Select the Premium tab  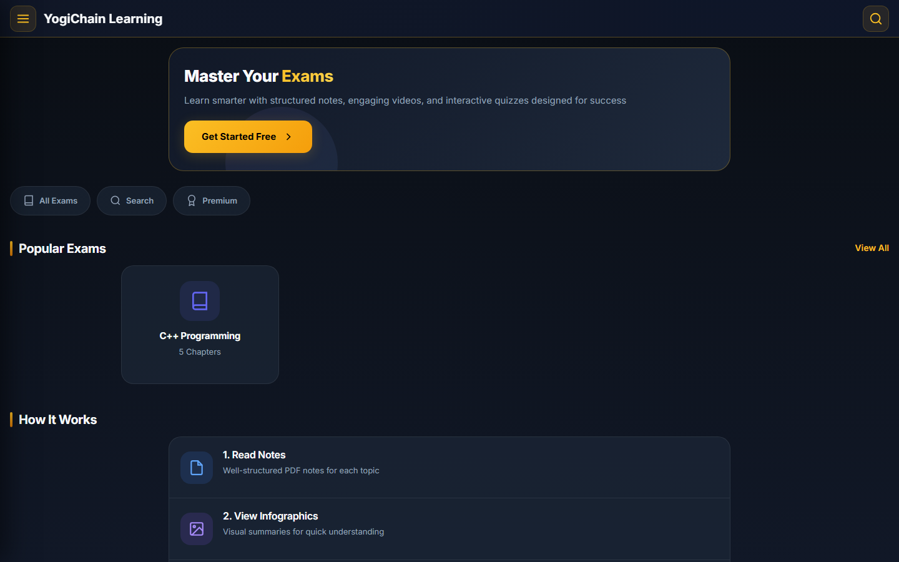pos(212,200)
